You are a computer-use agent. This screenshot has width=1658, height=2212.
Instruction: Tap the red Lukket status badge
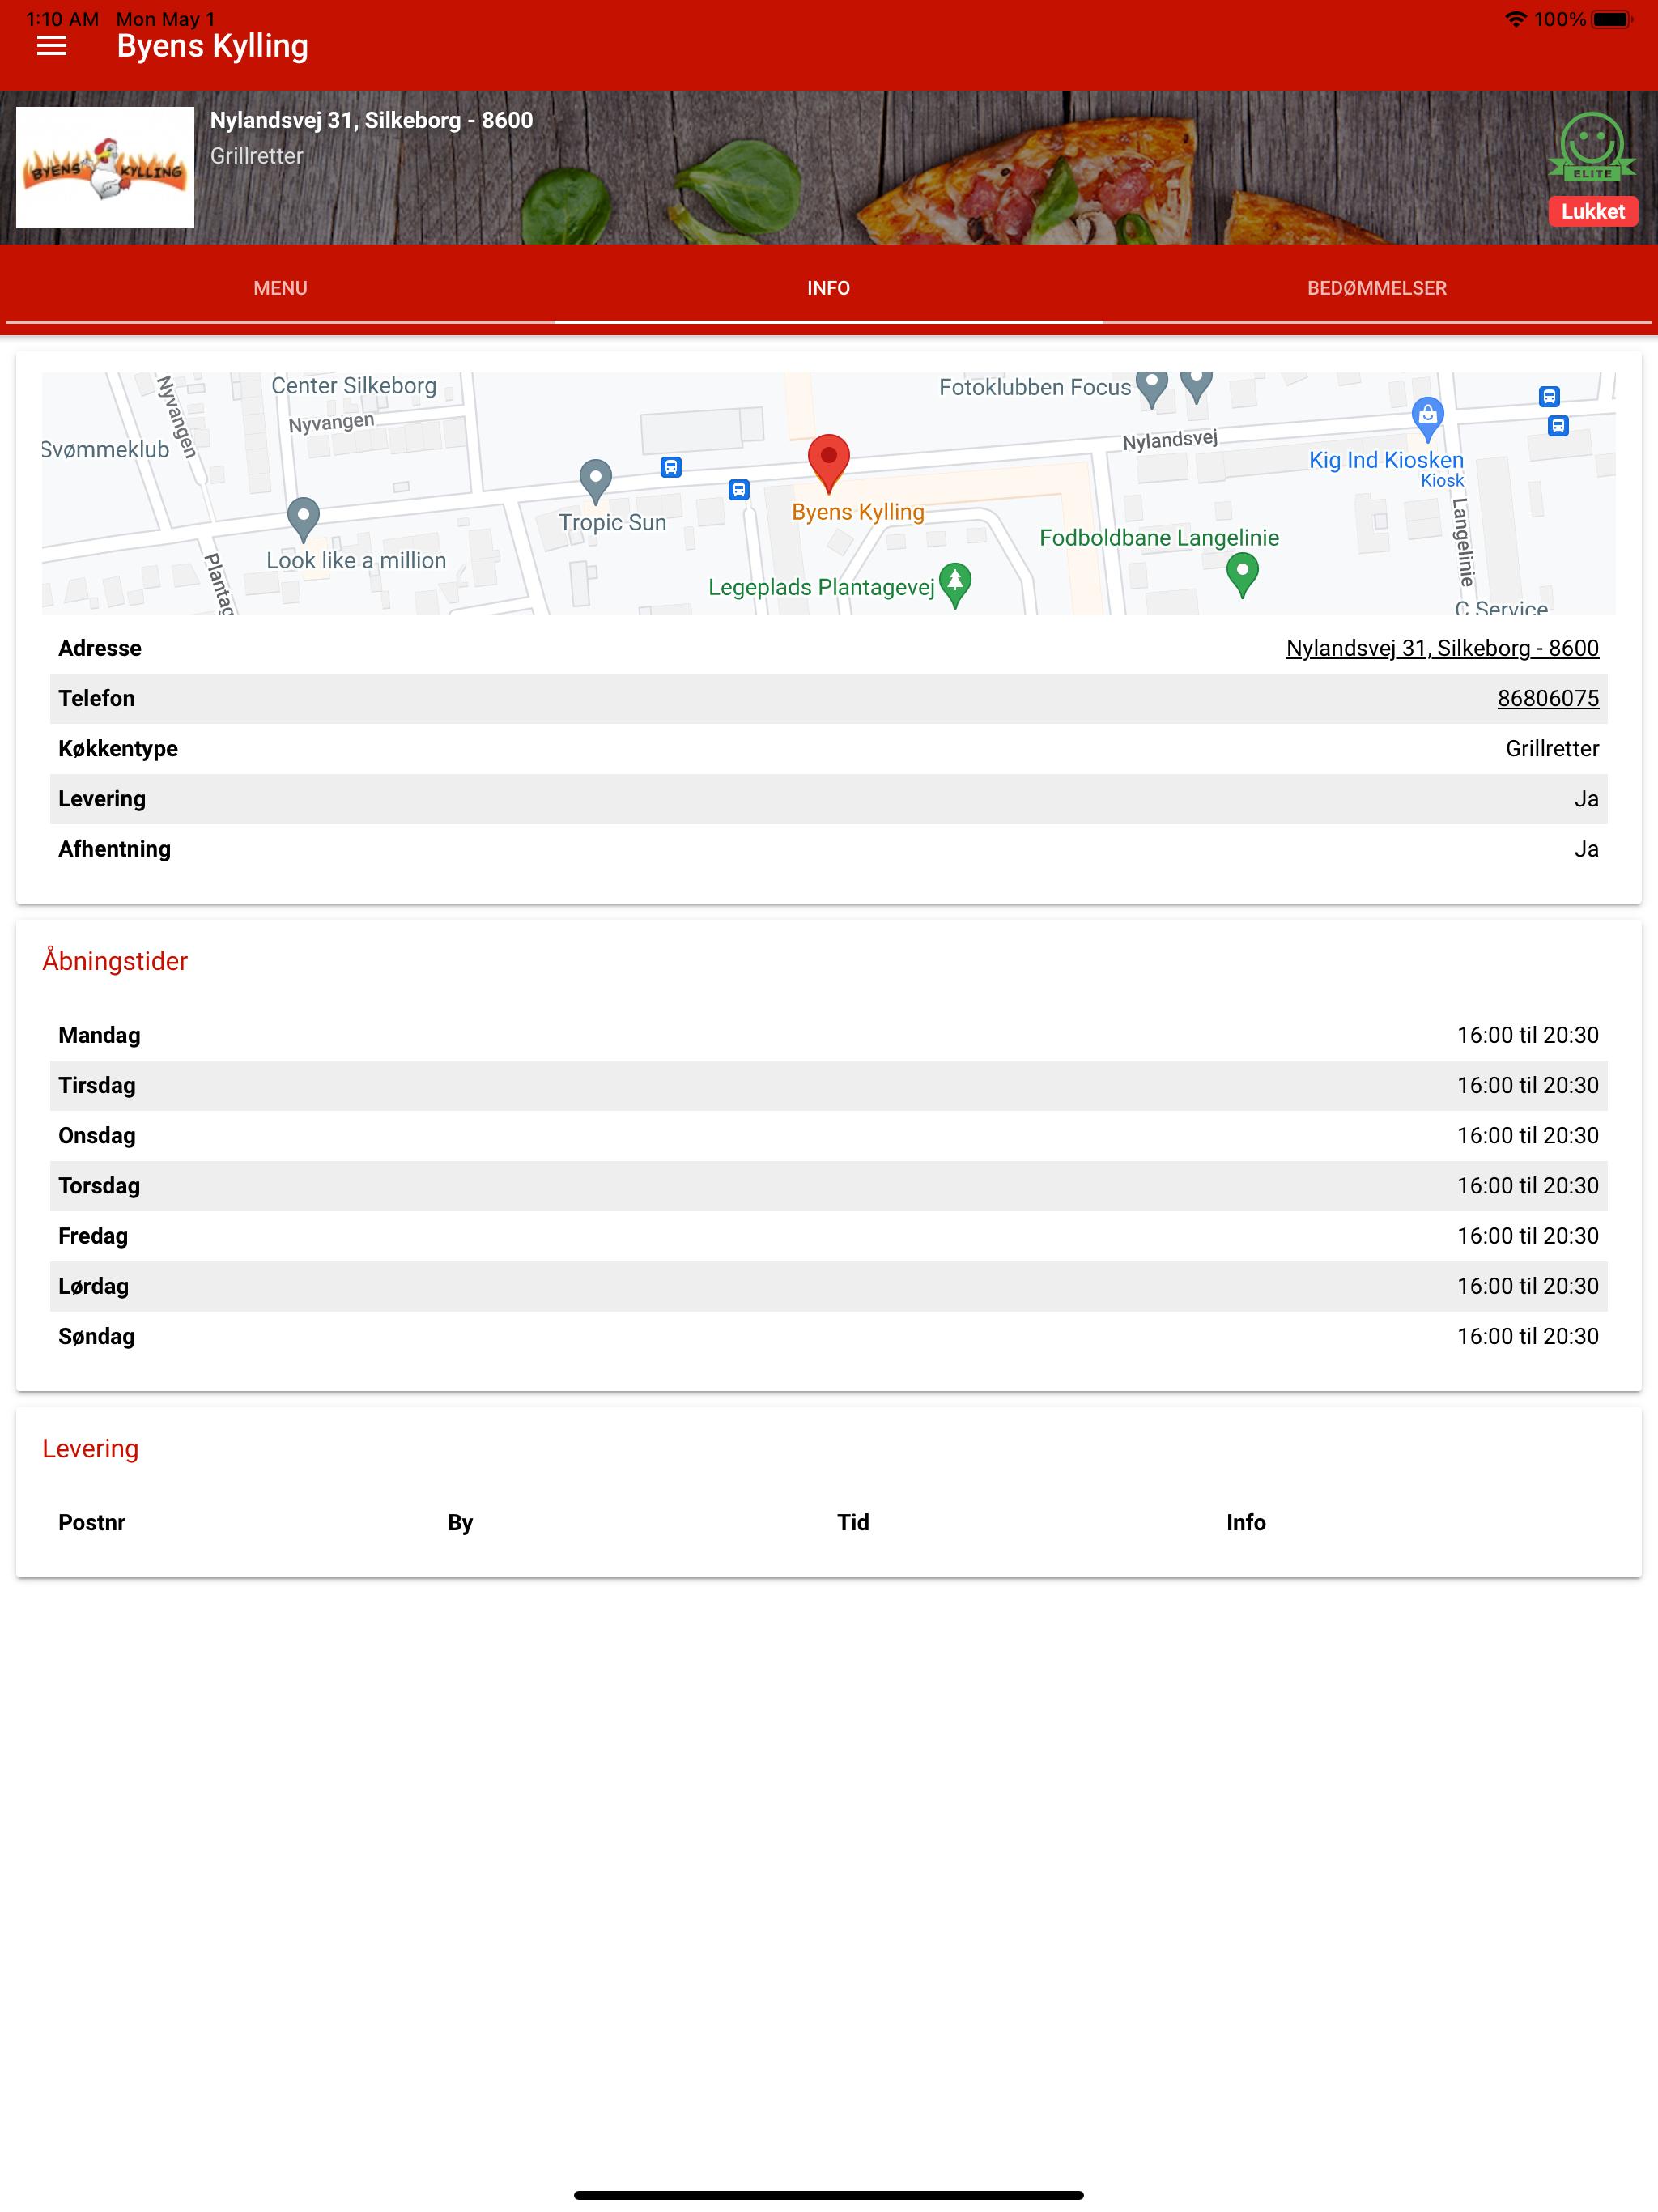pos(1593,211)
